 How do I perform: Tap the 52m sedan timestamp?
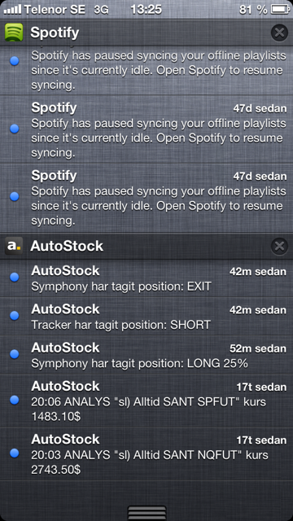(258, 348)
